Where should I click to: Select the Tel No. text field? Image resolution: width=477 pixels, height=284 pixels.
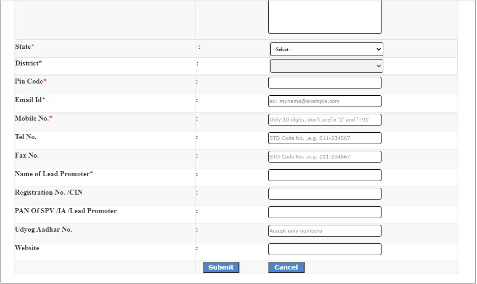tap(324, 138)
